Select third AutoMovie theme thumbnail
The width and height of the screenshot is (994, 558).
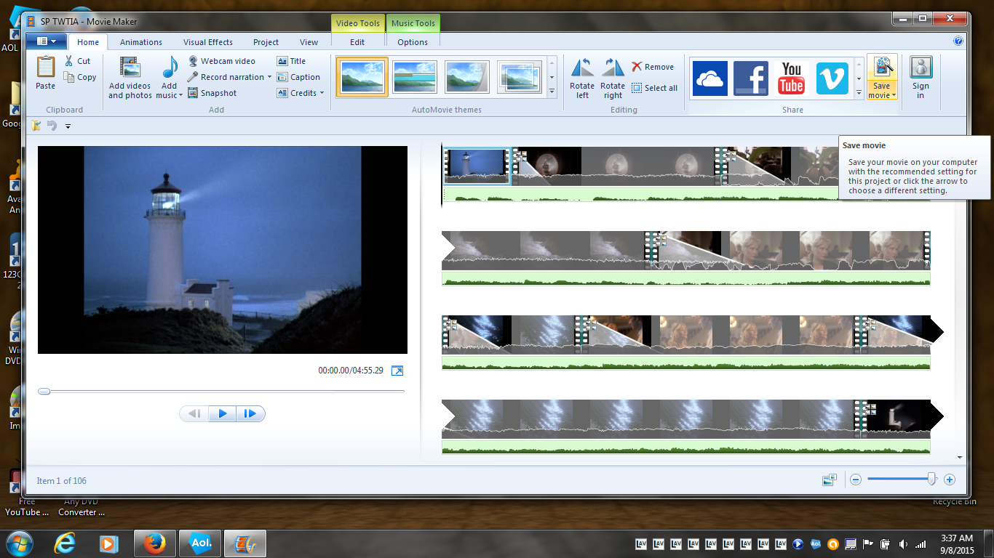[x=467, y=77]
